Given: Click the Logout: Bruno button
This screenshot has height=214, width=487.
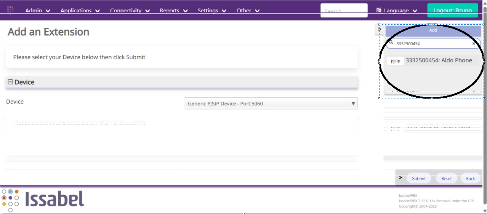Looking at the screenshot, I should [x=452, y=10].
